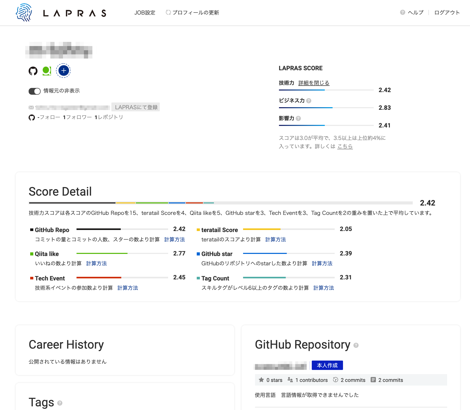The width and height of the screenshot is (470, 410).
Task: Add a new linked account with the plus icon
Action: tap(63, 71)
